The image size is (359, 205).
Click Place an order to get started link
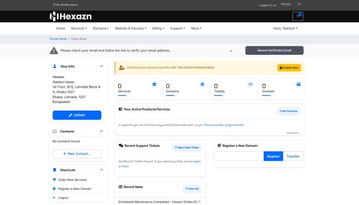click(224, 125)
